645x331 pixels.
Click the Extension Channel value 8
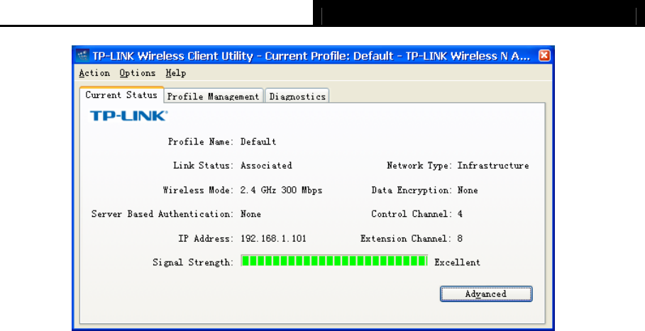pyautogui.click(x=460, y=239)
